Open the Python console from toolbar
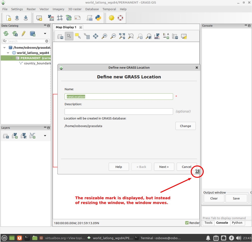 pos(98,18)
